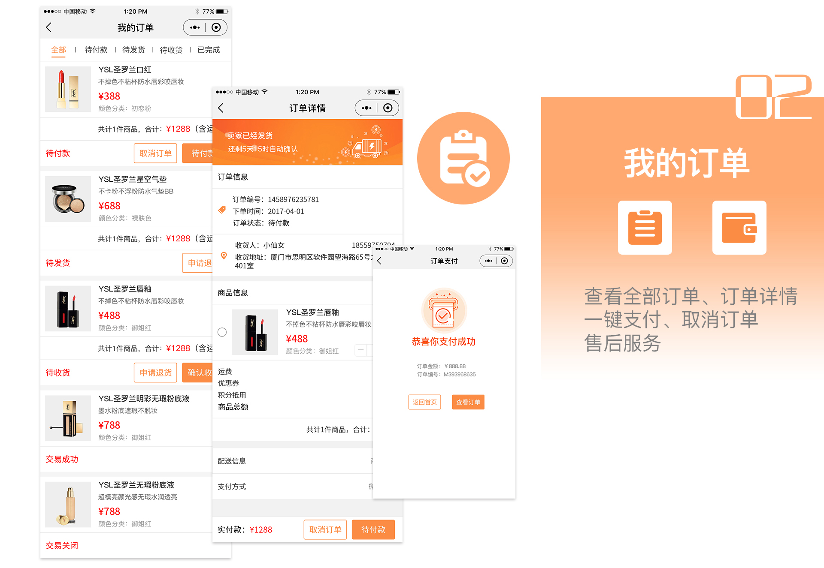
Task: Switch to the 待付款 tab
Action: pos(96,50)
